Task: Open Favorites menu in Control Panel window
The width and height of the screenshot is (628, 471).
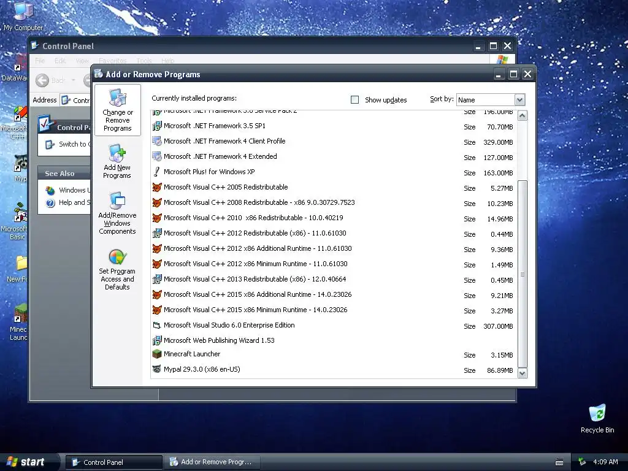Action: click(x=113, y=61)
